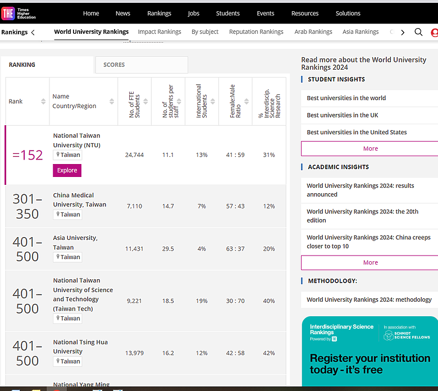Open Events menu item
The height and width of the screenshot is (391, 438).
click(x=266, y=13)
